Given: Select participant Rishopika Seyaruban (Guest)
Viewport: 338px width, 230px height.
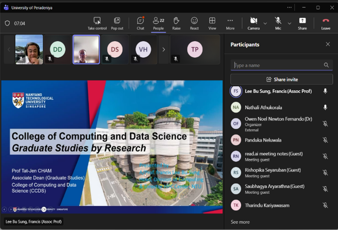Looking at the screenshot, I should tap(273, 170).
